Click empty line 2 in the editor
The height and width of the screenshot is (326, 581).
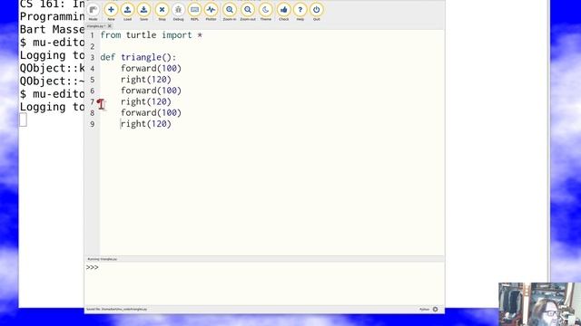point(272,46)
